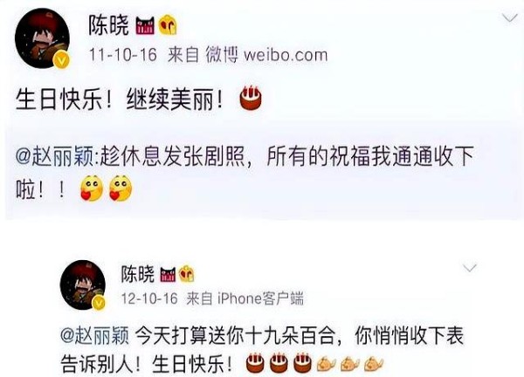Image resolution: width=524 pixels, height=377 pixels.
Task: Click the 陈晓 username in second post
Action: (138, 275)
